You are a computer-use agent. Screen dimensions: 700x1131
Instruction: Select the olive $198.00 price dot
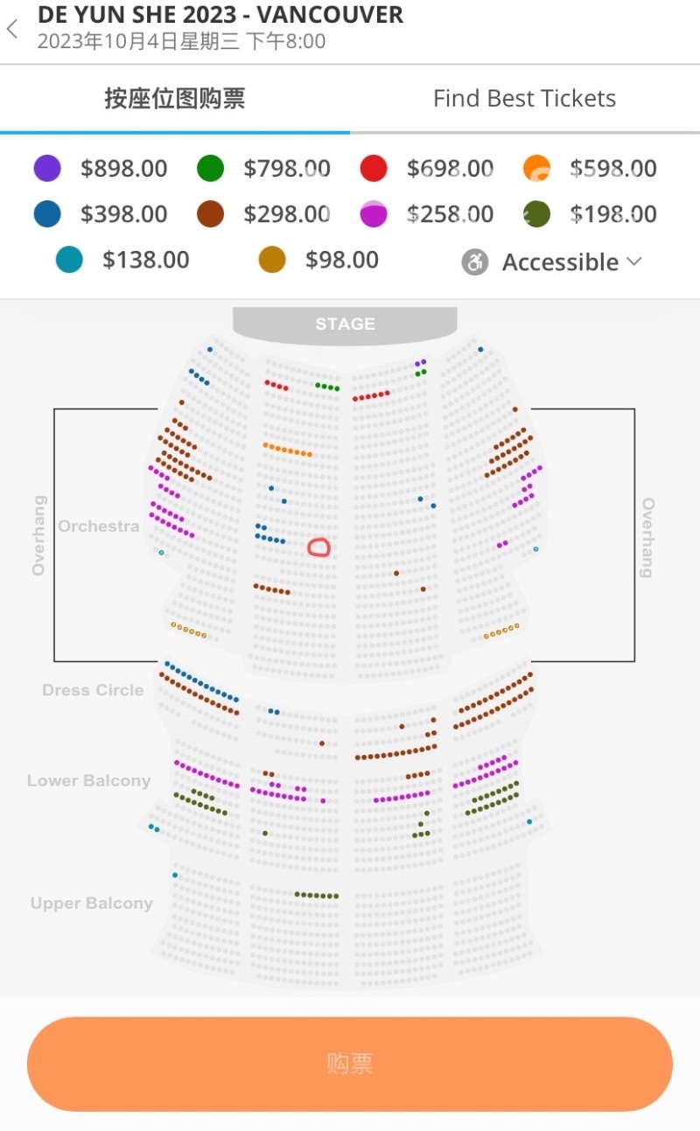click(x=536, y=214)
